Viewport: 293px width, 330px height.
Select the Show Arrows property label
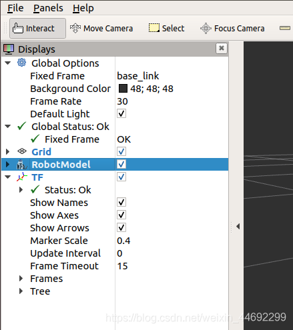(x=59, y=228)
